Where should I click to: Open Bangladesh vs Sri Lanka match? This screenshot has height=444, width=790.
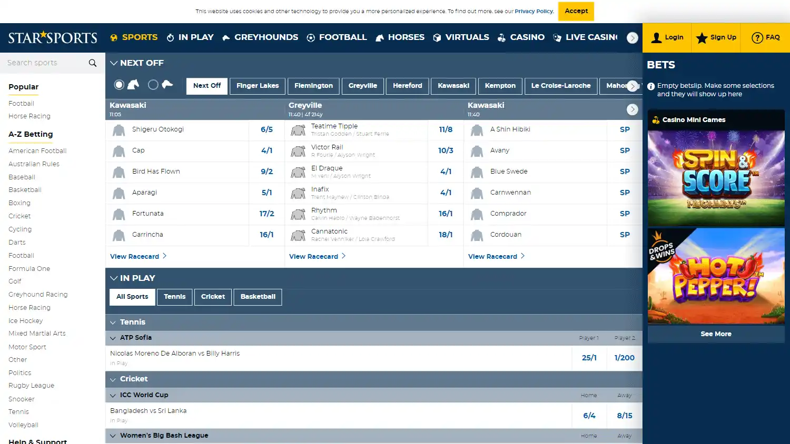[x=148, y=411]
